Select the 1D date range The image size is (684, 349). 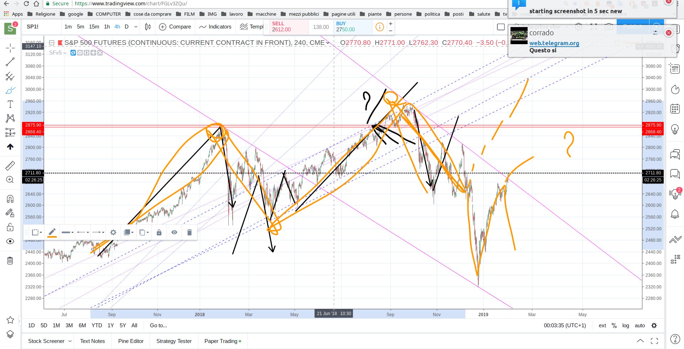(31, 325)
